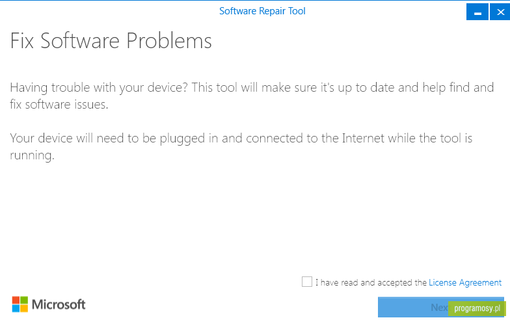The height and width of the screenshot is (320, 510).
Task: Tick the License Agreement acceptance checkbox
Action: point(307,282)
